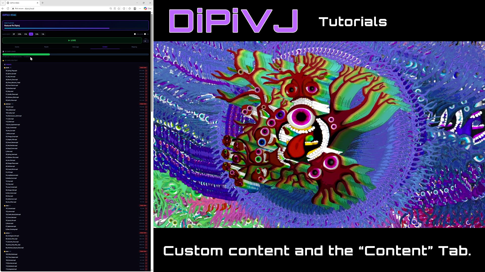The height and width of the screenshot is (272, 485).
Task: Collapse the Earth video folder
Action: 7,68
